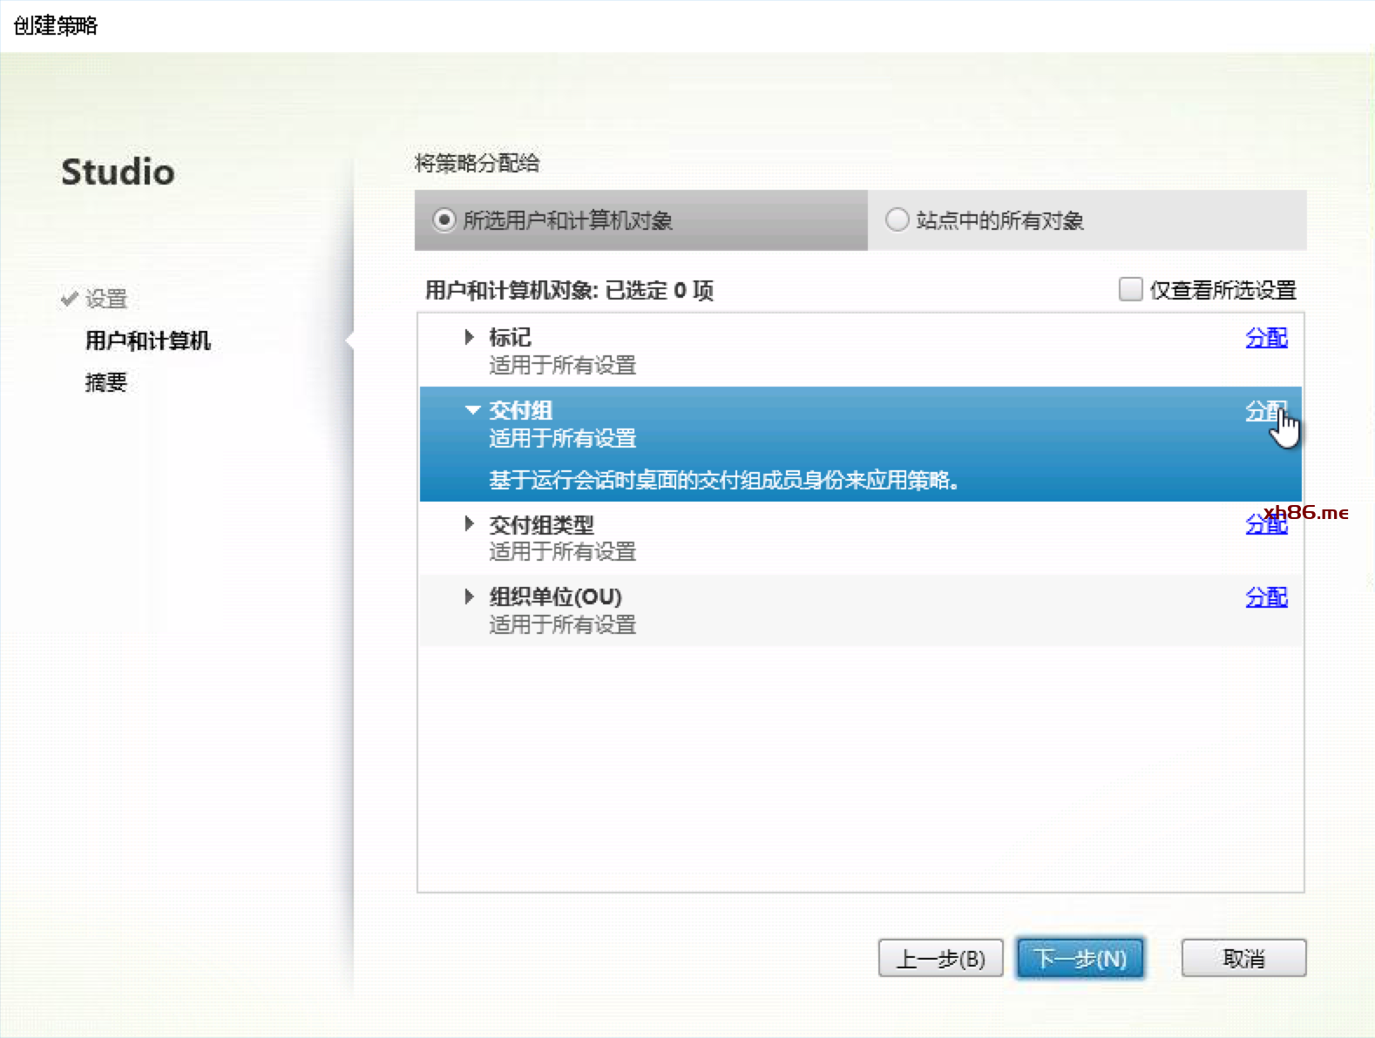Viewport: 1375px width, 1038px height.
Task: Expand the 组织单位(OU) row arrow
Action: tap(470, 597)
